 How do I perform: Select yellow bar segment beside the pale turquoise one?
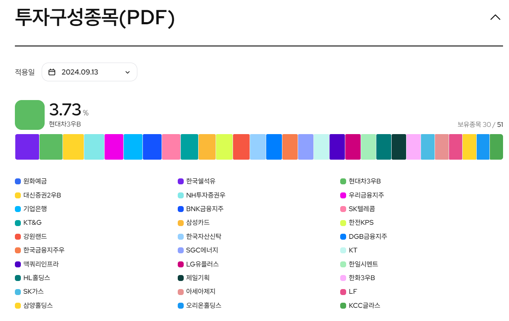(x=74, y=147)
